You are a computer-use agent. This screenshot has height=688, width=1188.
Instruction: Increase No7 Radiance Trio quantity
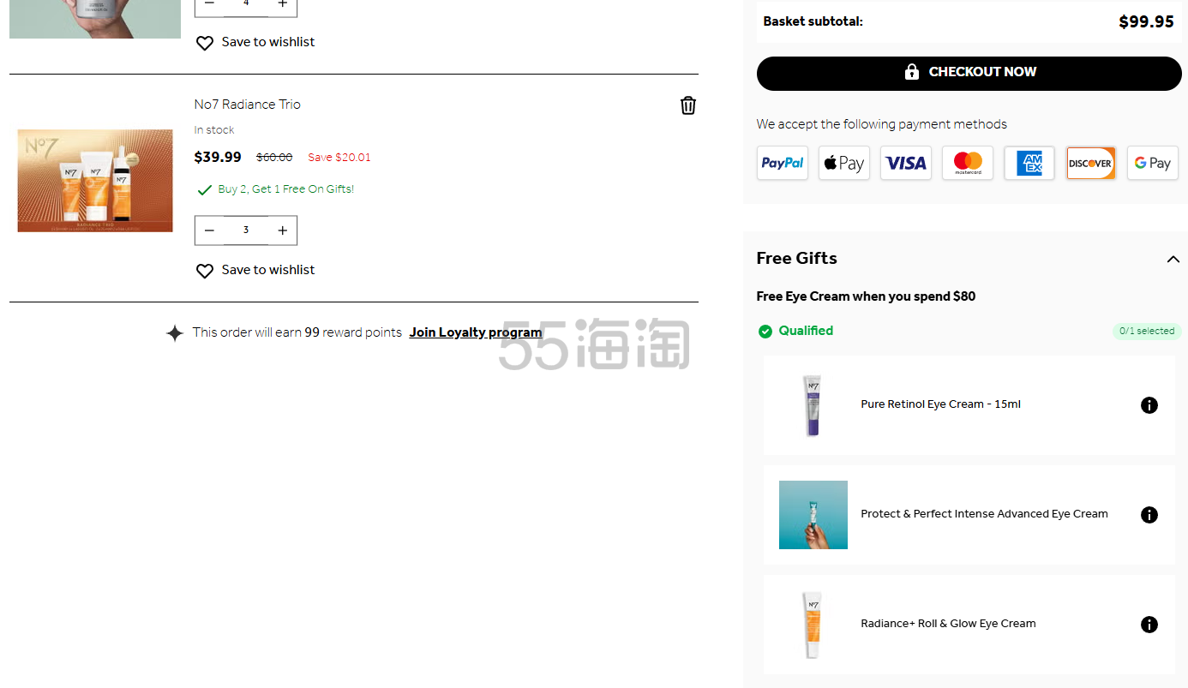tap(283, 230)
